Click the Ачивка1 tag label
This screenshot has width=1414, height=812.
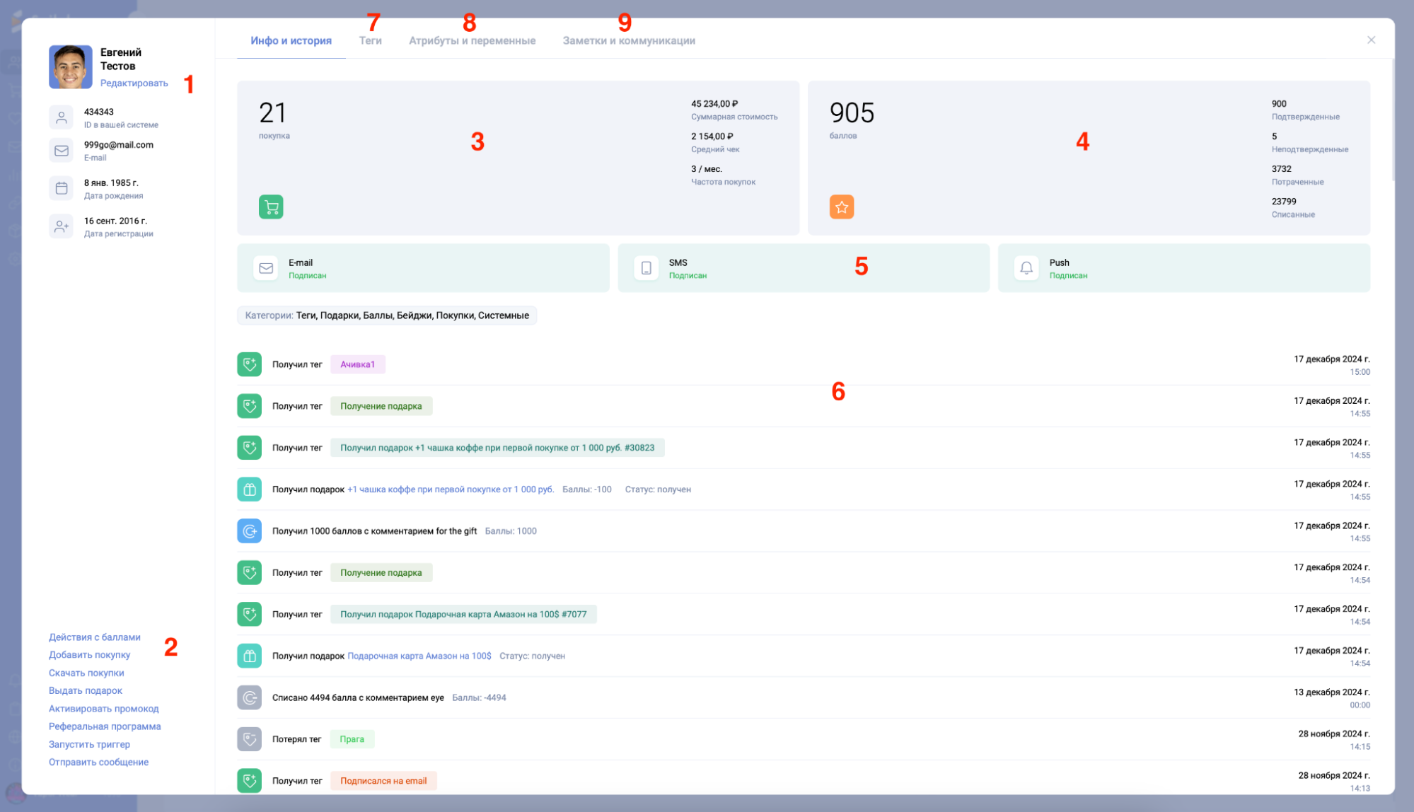coord(357,364)
